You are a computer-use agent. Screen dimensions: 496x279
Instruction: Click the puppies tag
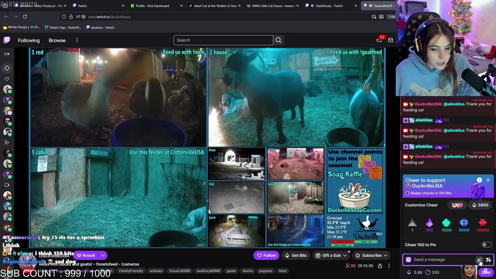(266, 271)
